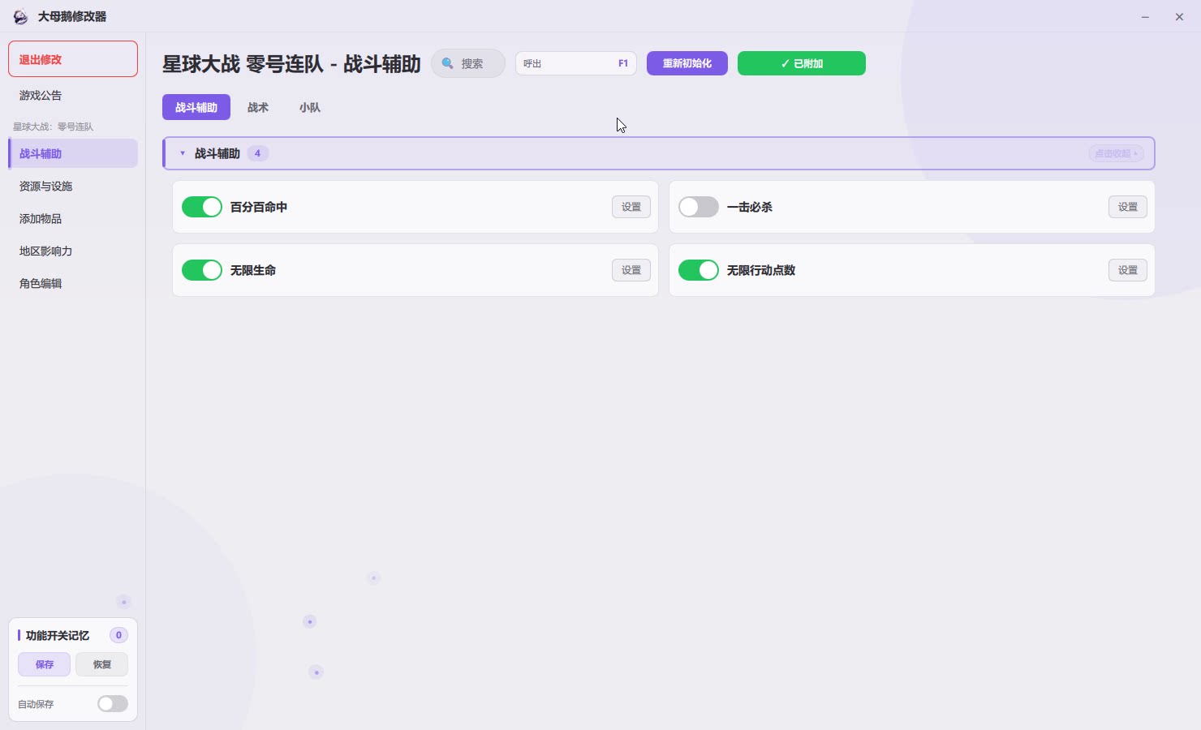
Task: Collapse the 战斗辅助 section using its triangle
Action: pyautogui.click(x=183, y=153)
